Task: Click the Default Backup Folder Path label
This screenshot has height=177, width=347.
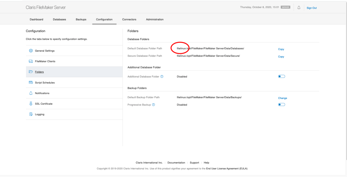Action: (143, 97)
